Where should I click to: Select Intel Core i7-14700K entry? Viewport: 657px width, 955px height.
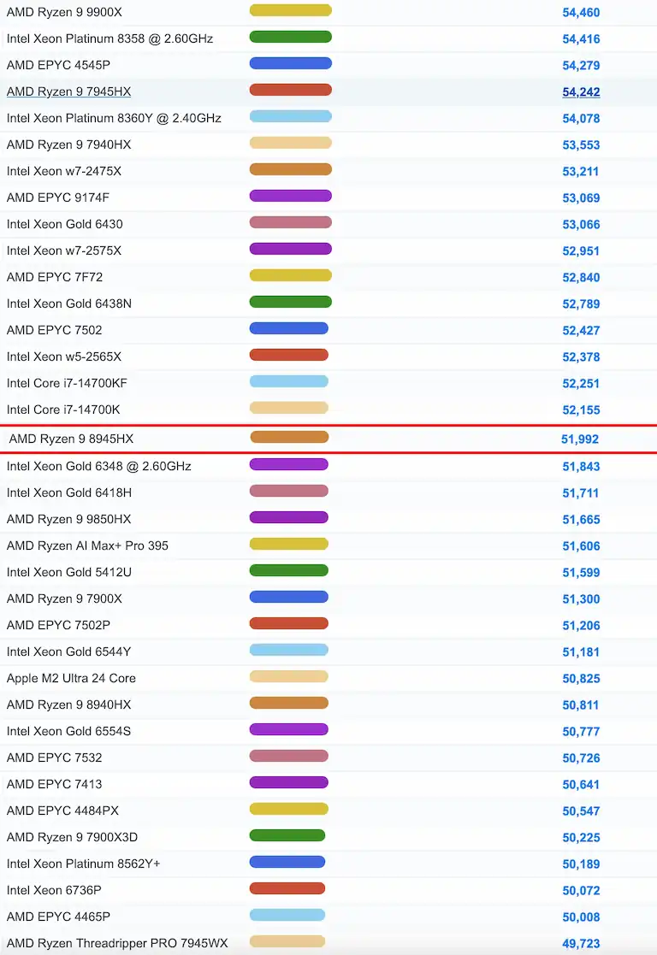point(63,410)
